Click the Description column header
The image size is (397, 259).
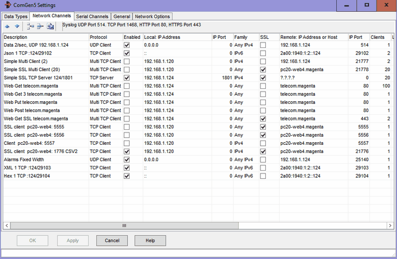(x=45, y=37)
